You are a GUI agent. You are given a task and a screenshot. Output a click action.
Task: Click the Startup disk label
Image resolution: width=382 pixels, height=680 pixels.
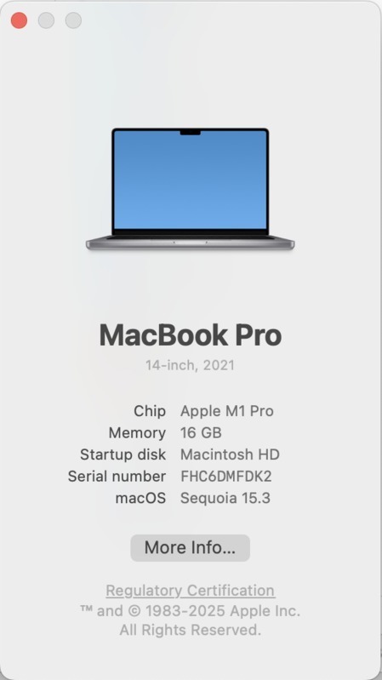(x=123, y=454)
